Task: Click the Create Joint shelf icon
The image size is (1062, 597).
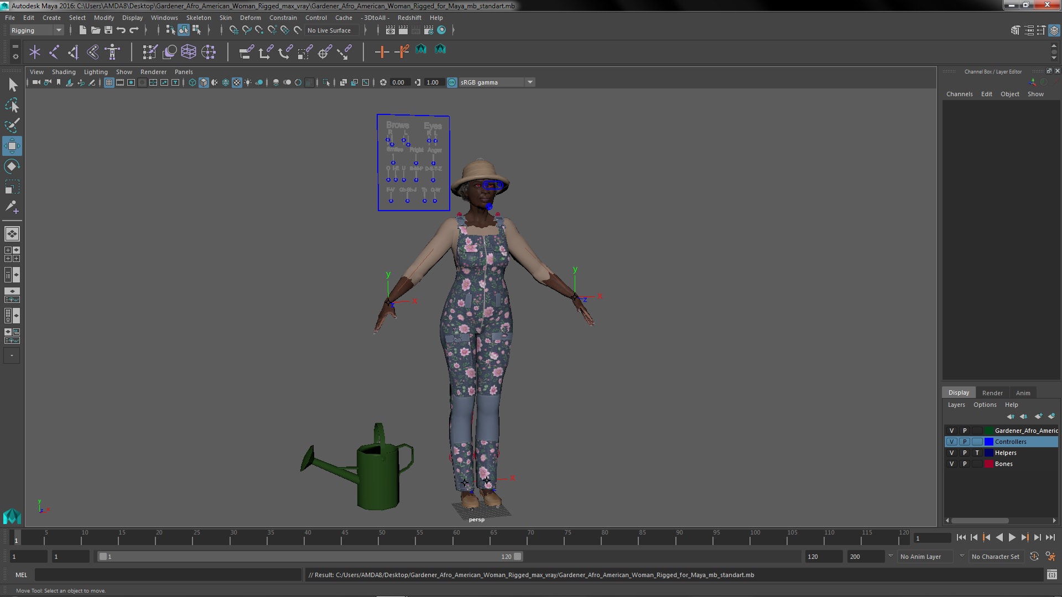Action: (x=54, y=53)
